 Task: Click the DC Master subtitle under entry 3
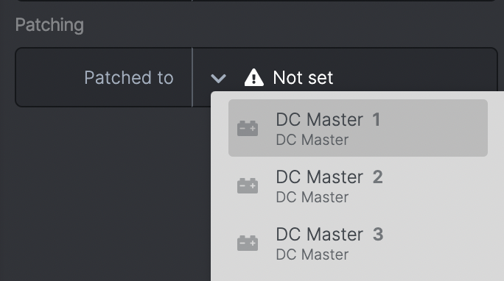coord(312,255)
